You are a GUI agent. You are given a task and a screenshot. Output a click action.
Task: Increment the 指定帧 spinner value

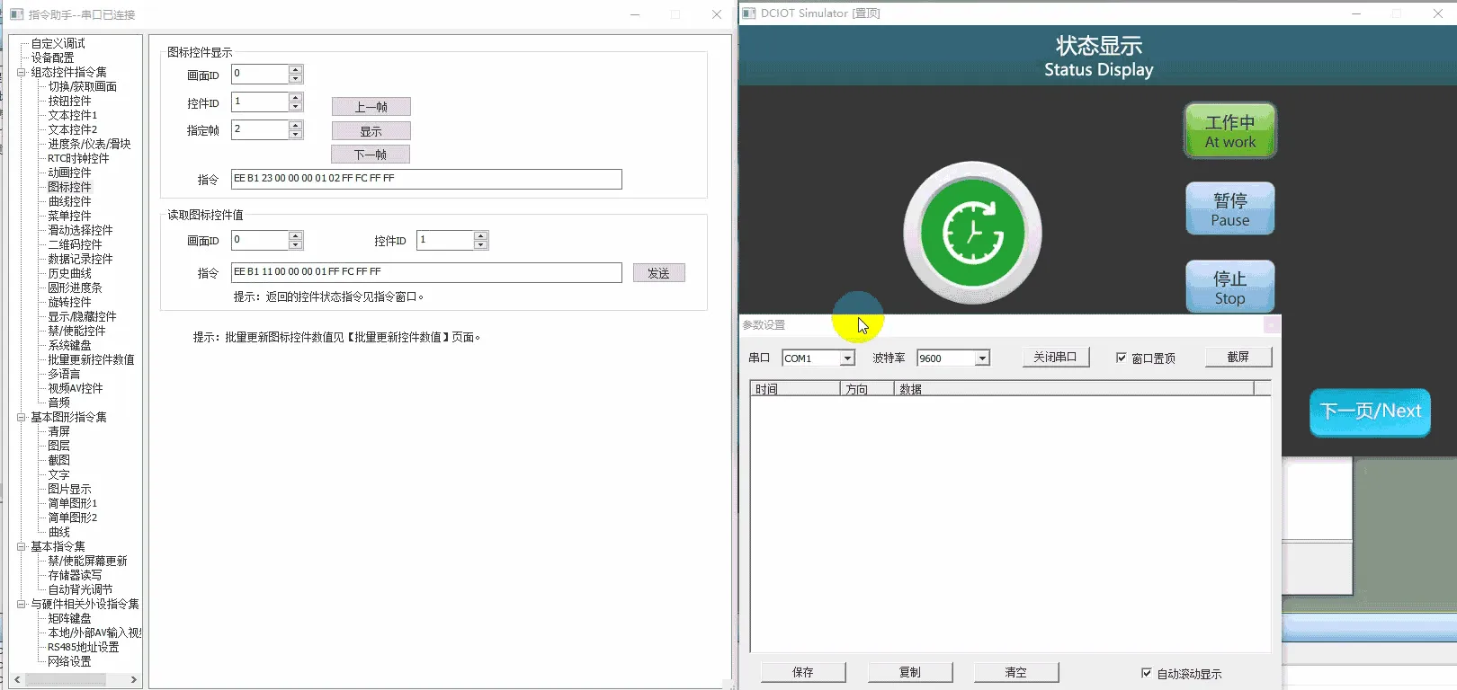click(295, 125)
